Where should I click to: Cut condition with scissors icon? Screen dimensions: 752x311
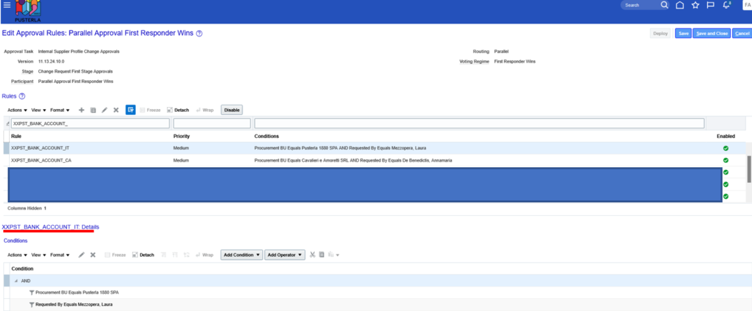pyautogui.click(x=313, y=255)
